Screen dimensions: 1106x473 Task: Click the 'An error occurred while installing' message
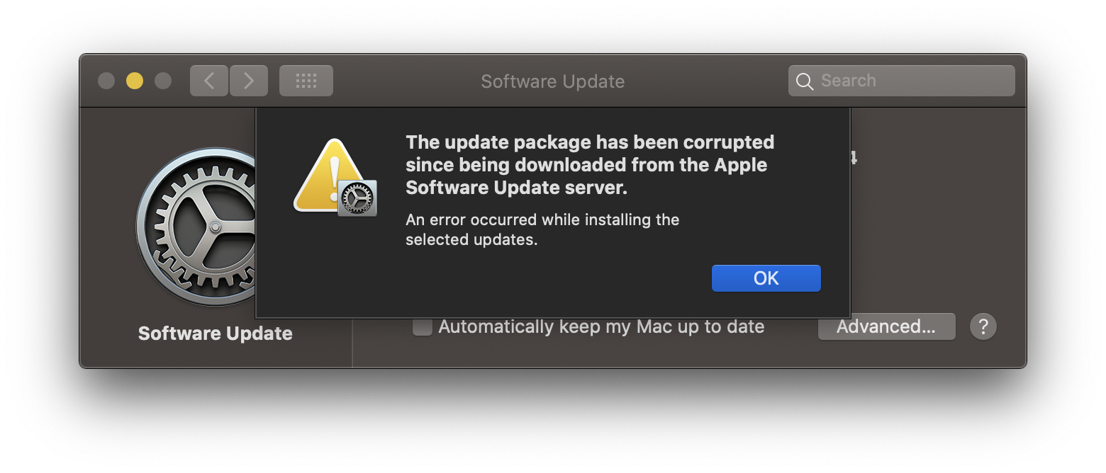(x=542, y=229)
